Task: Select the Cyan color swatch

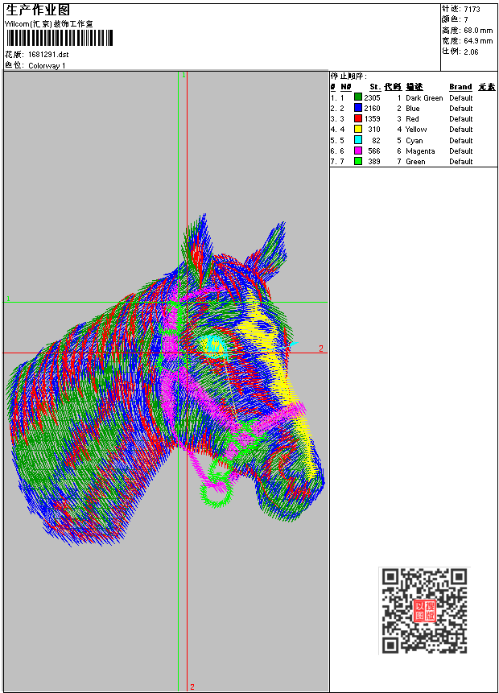Action: pos(358,140)
